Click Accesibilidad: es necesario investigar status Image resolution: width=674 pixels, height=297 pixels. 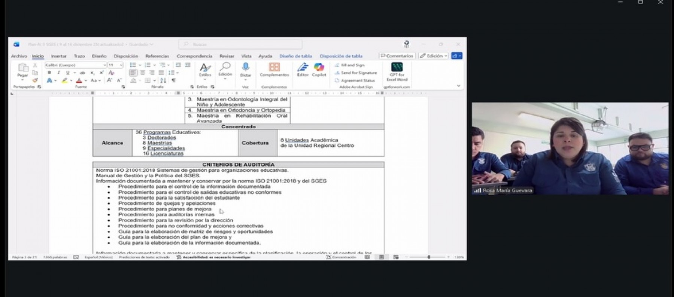pos(213,257)
